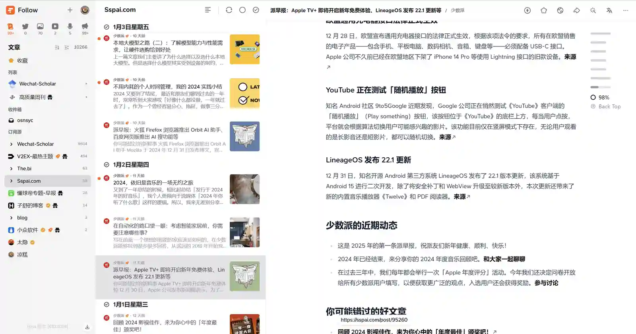This screenshot has height=334, width=636.
Task: Translate the current article
Action: (609, 10)
